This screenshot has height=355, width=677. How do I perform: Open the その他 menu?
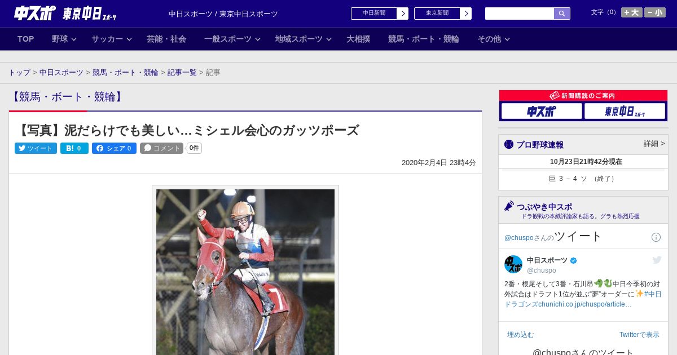pos(489,39)
